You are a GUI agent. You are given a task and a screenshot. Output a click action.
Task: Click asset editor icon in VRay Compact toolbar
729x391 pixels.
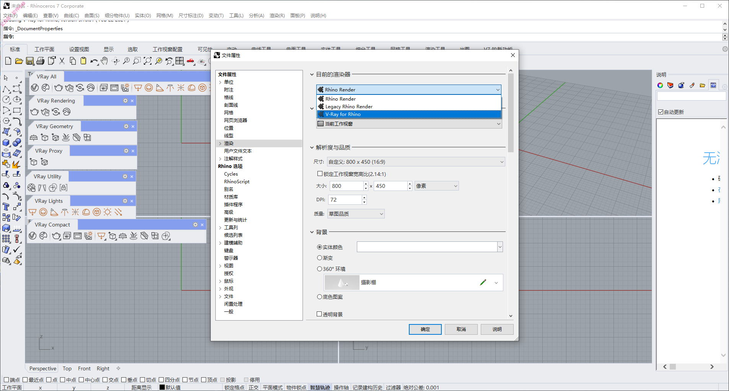(x=33, y=236)
